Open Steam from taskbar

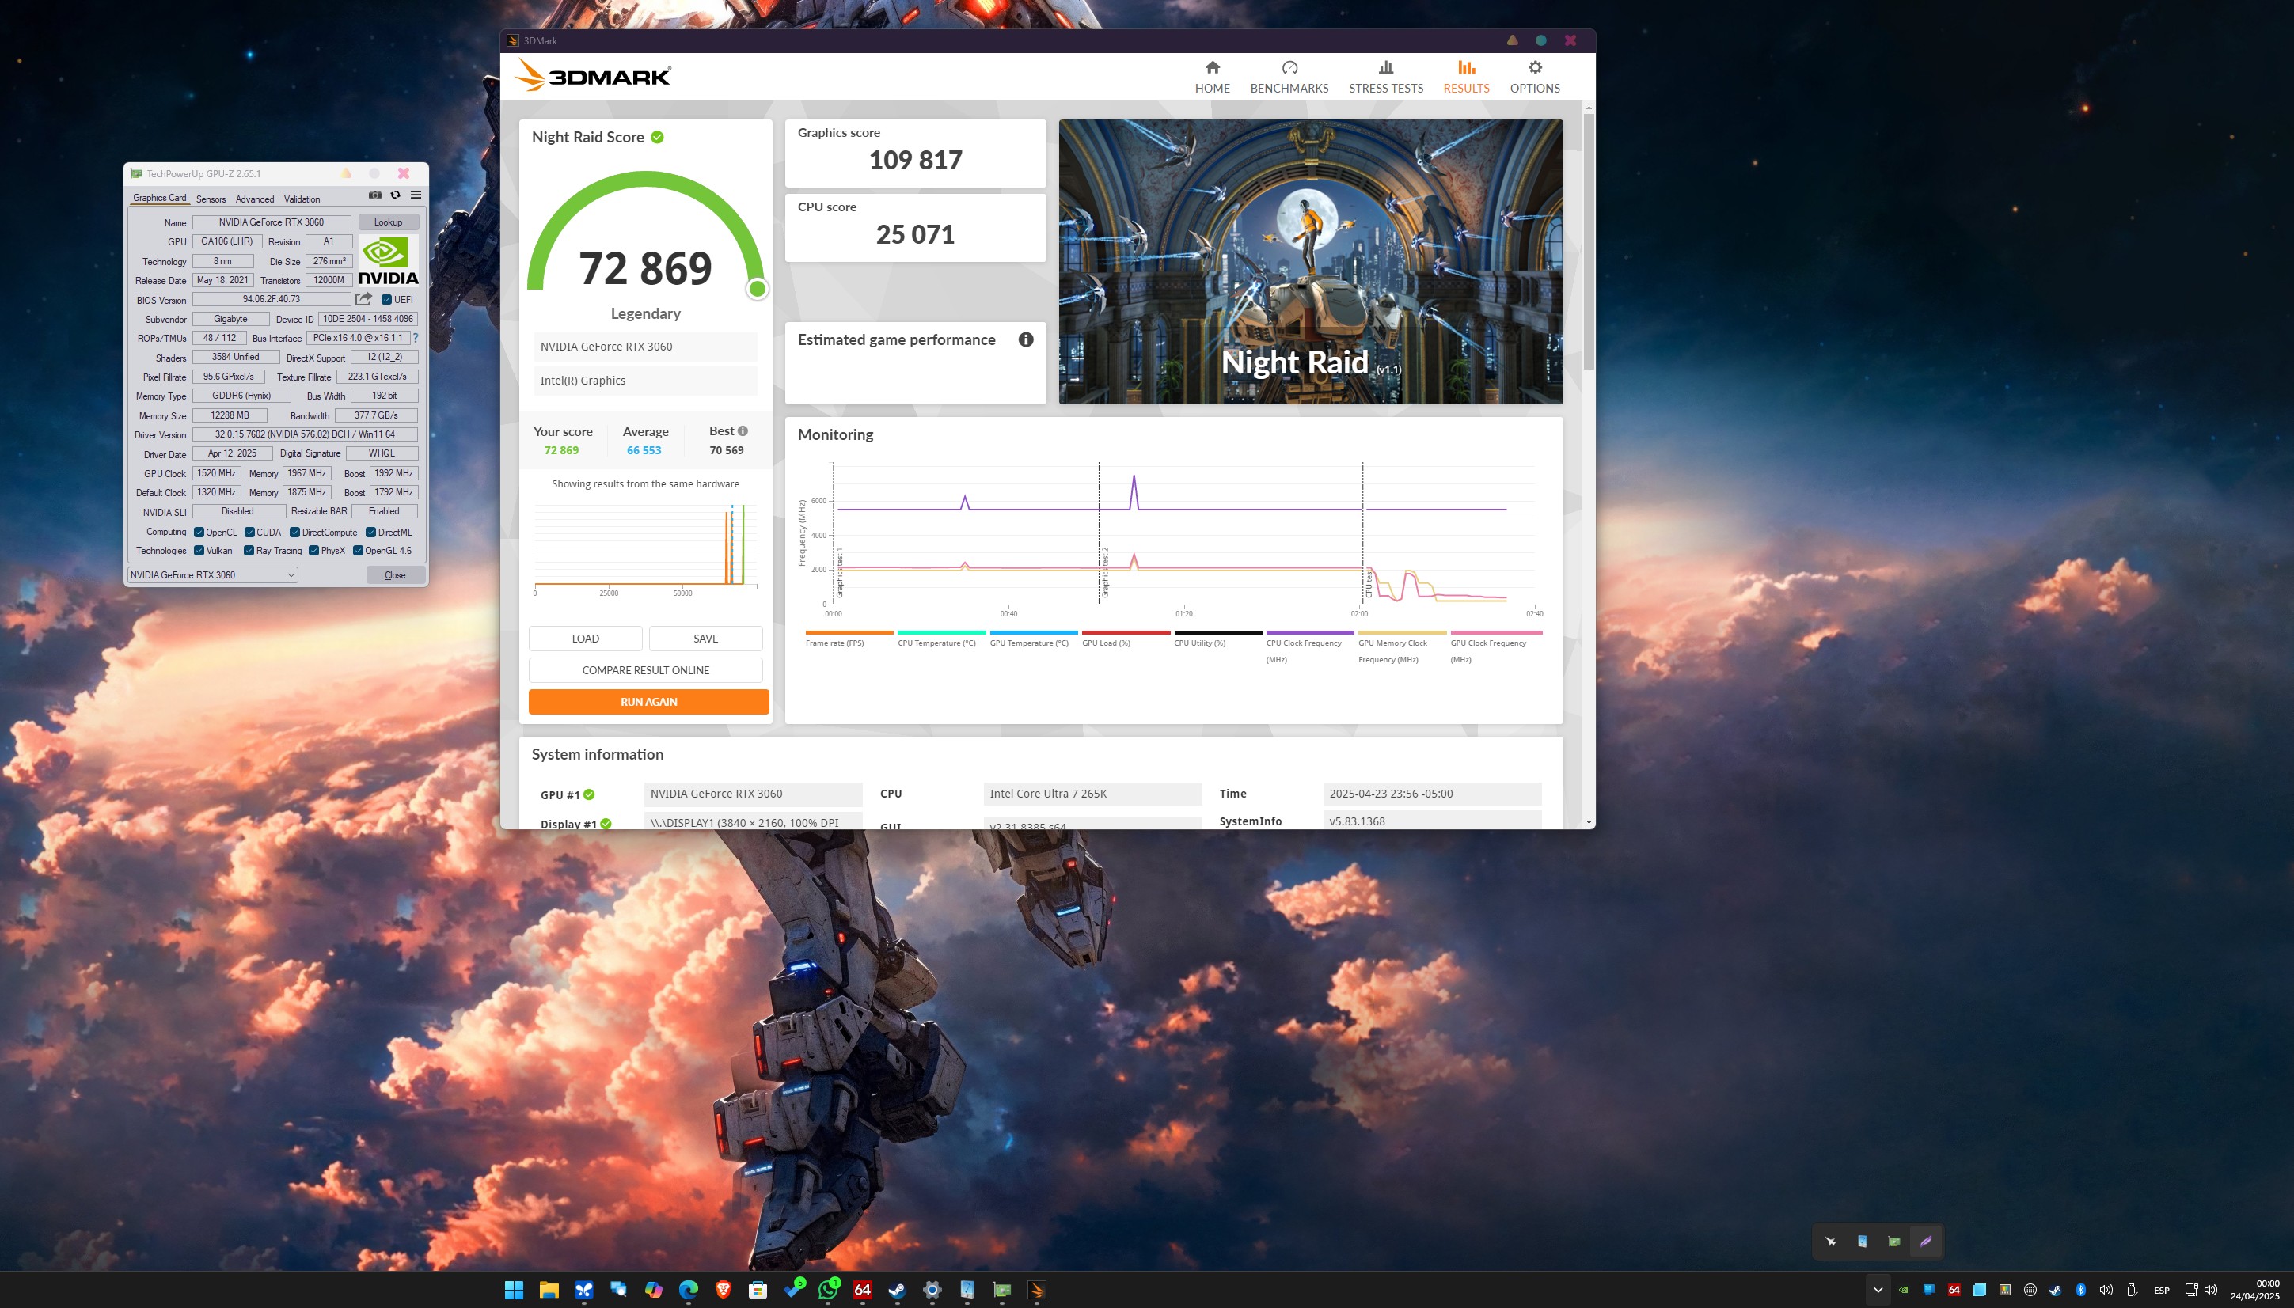[897, 1290]
